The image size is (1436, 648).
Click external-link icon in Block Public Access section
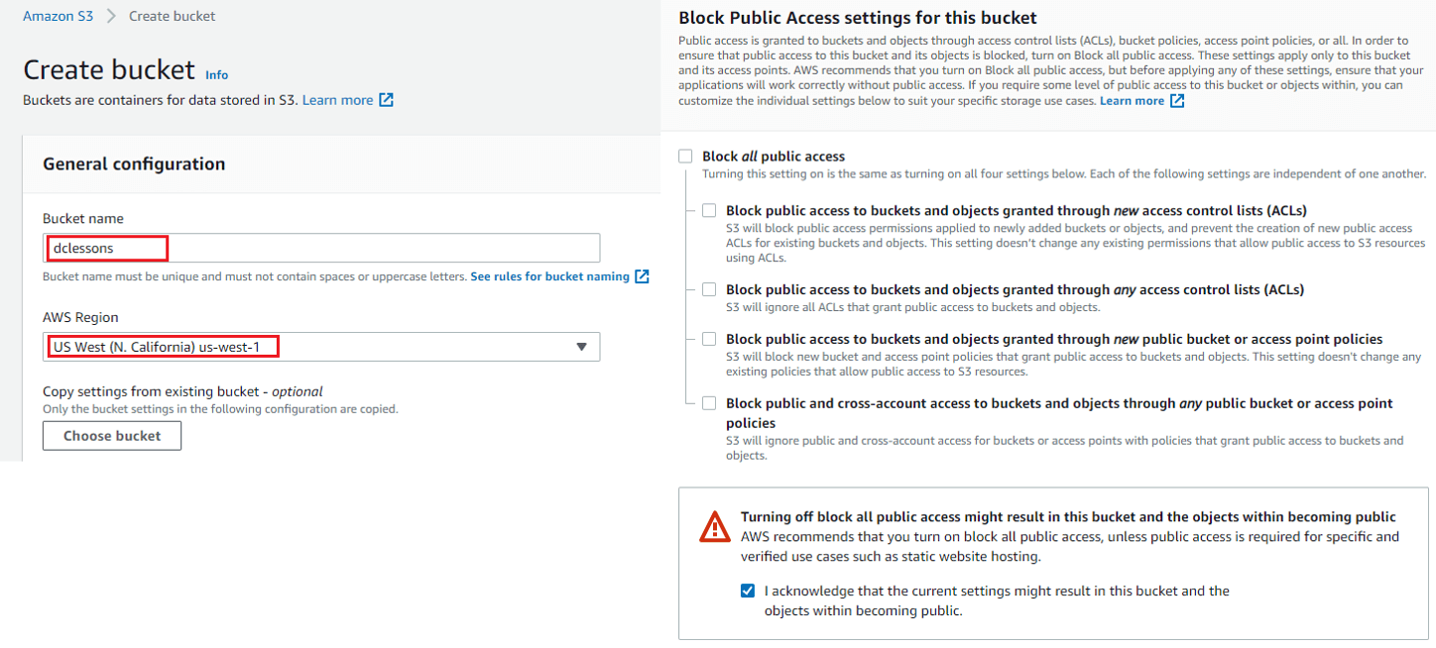pos(1177,101)
